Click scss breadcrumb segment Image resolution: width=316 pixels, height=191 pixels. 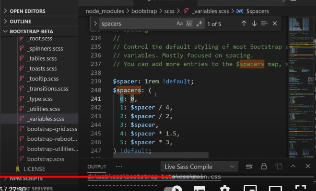click(169, 11)
